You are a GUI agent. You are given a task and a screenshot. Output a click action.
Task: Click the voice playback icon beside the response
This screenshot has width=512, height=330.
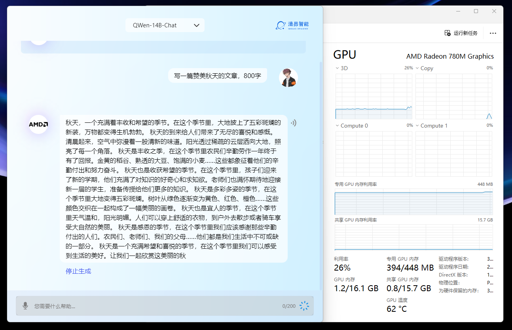pyautogui.click(x=293, y=123)
